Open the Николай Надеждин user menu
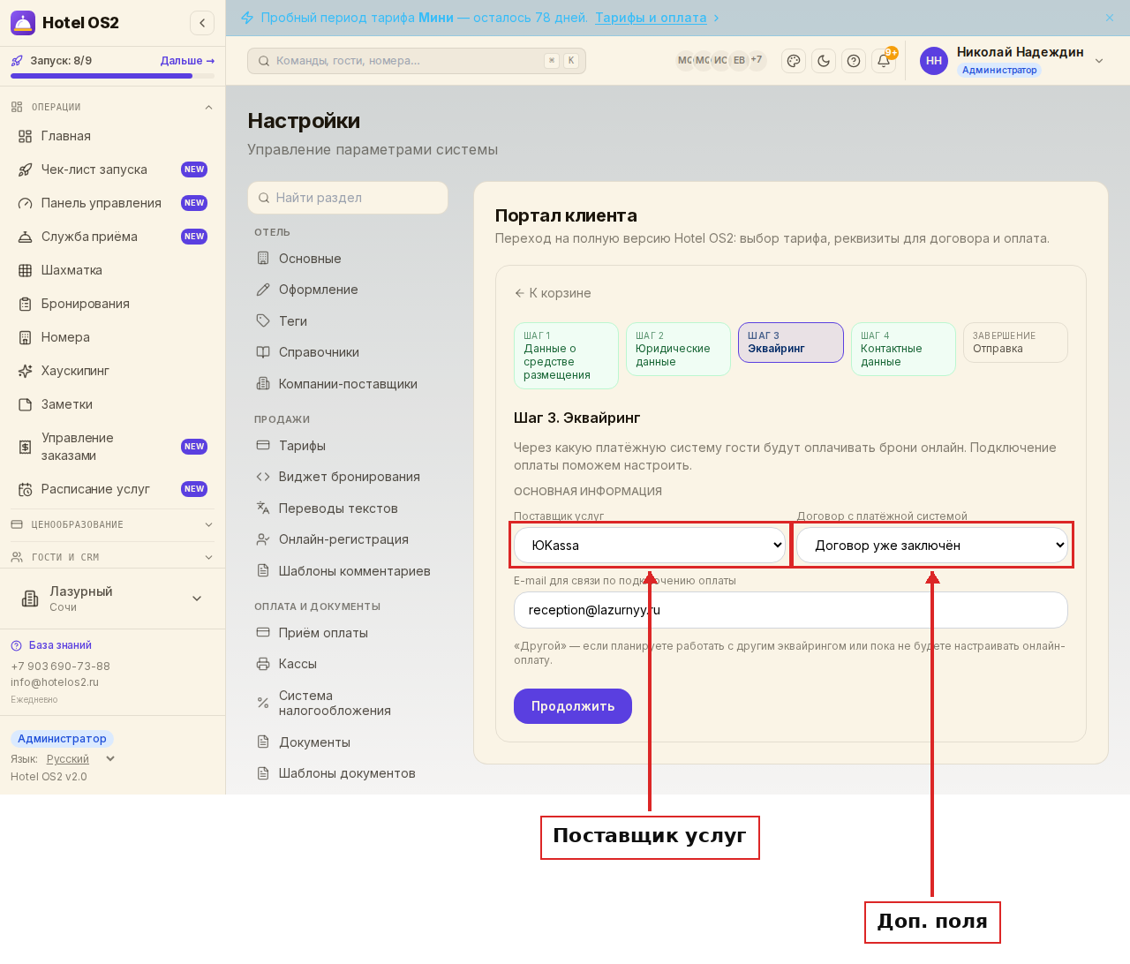1130x964 pixels. (x=1013, y=61)
